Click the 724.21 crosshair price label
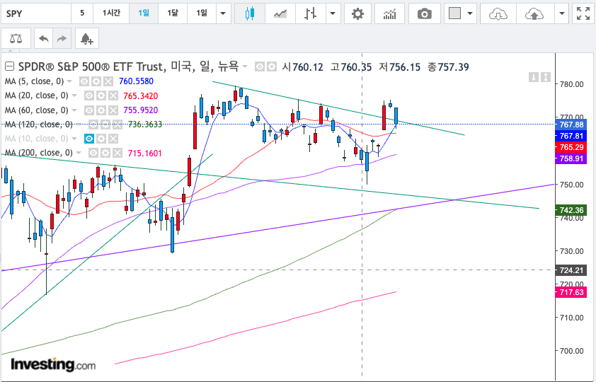 [x=571, y=270]
